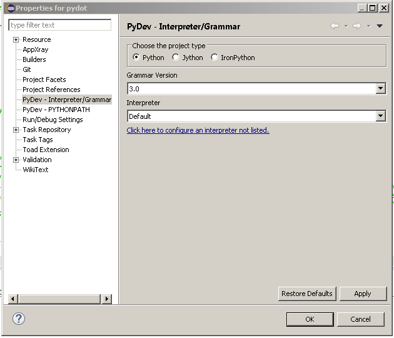The height and width of the screenshot is (338, 394).
Task: Click the configure an interpreter not listed link
Action: (198, 130)
